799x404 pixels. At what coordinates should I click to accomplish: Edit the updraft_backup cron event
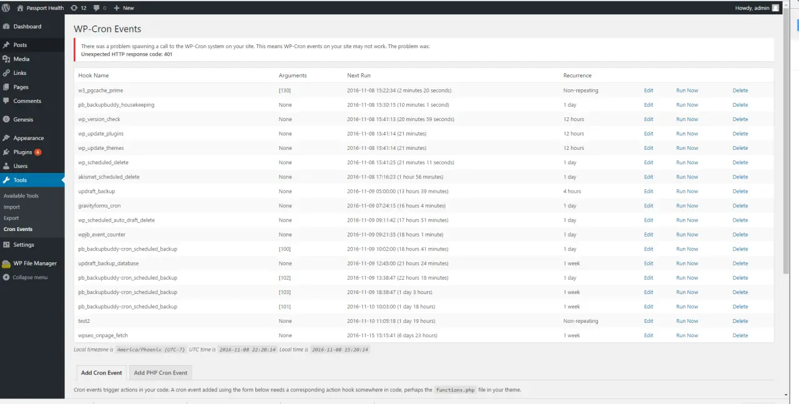[x=648, y=191]
